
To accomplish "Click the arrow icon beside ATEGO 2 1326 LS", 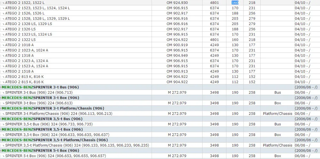I will pyautogui.click(x=4, y=29).
